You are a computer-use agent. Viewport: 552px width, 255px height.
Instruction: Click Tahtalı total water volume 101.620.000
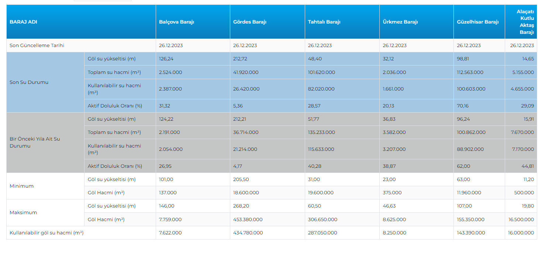(x=321, y=72)
